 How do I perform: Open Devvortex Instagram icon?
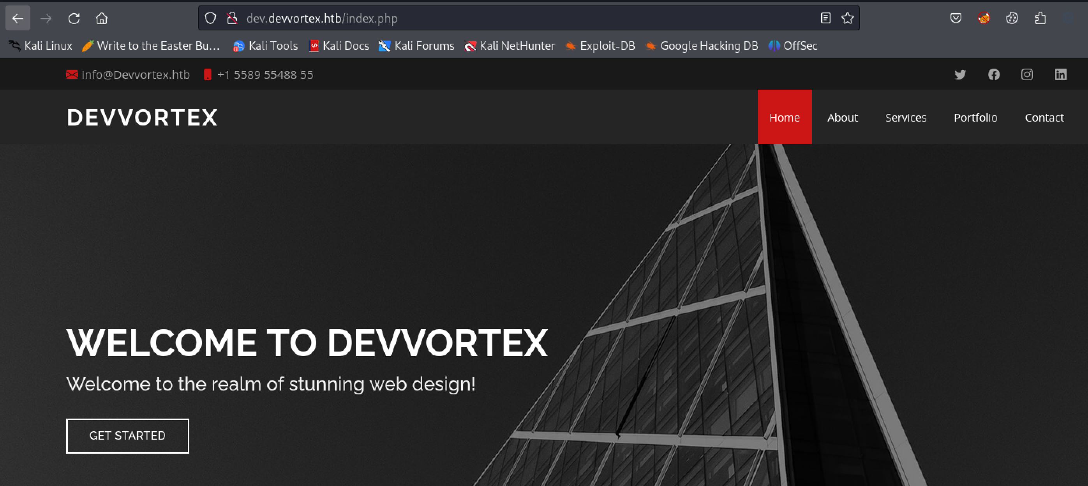tap(1027, 75)
